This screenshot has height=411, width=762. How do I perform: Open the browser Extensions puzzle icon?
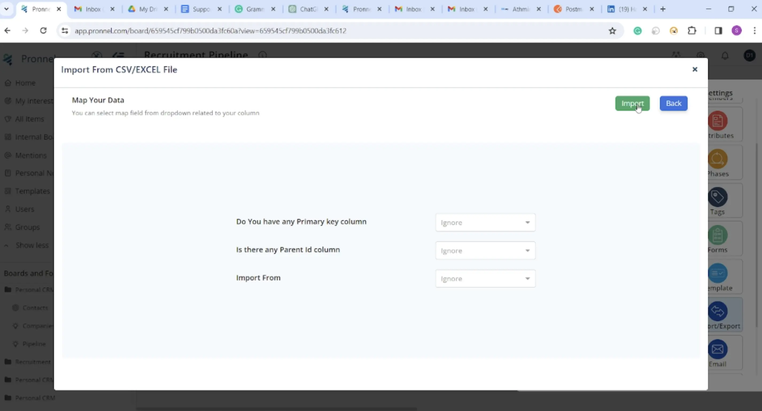tap(692, 31)
